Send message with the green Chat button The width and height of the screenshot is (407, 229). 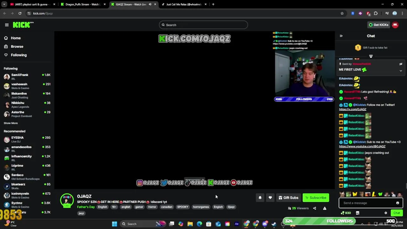397,213
